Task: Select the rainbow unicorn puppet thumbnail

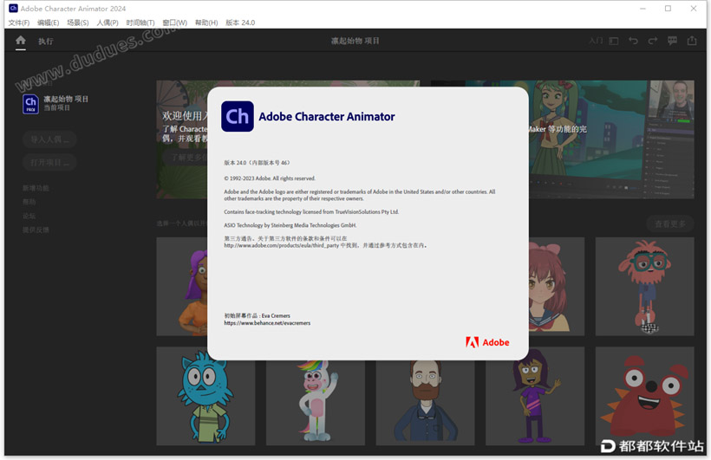Action: (x=316, y=403)
